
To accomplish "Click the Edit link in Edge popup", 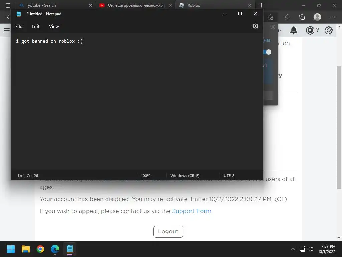I will pos(267,41).
